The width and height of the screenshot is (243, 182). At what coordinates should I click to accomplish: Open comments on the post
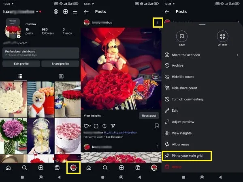[x=96, y=126]
